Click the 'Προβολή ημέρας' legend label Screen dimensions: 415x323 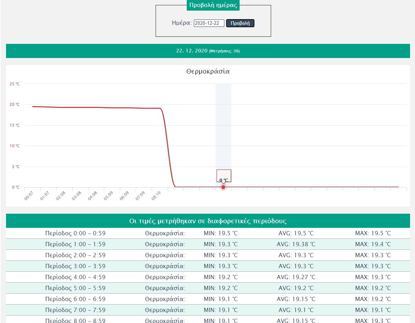[x=213, y=5]
